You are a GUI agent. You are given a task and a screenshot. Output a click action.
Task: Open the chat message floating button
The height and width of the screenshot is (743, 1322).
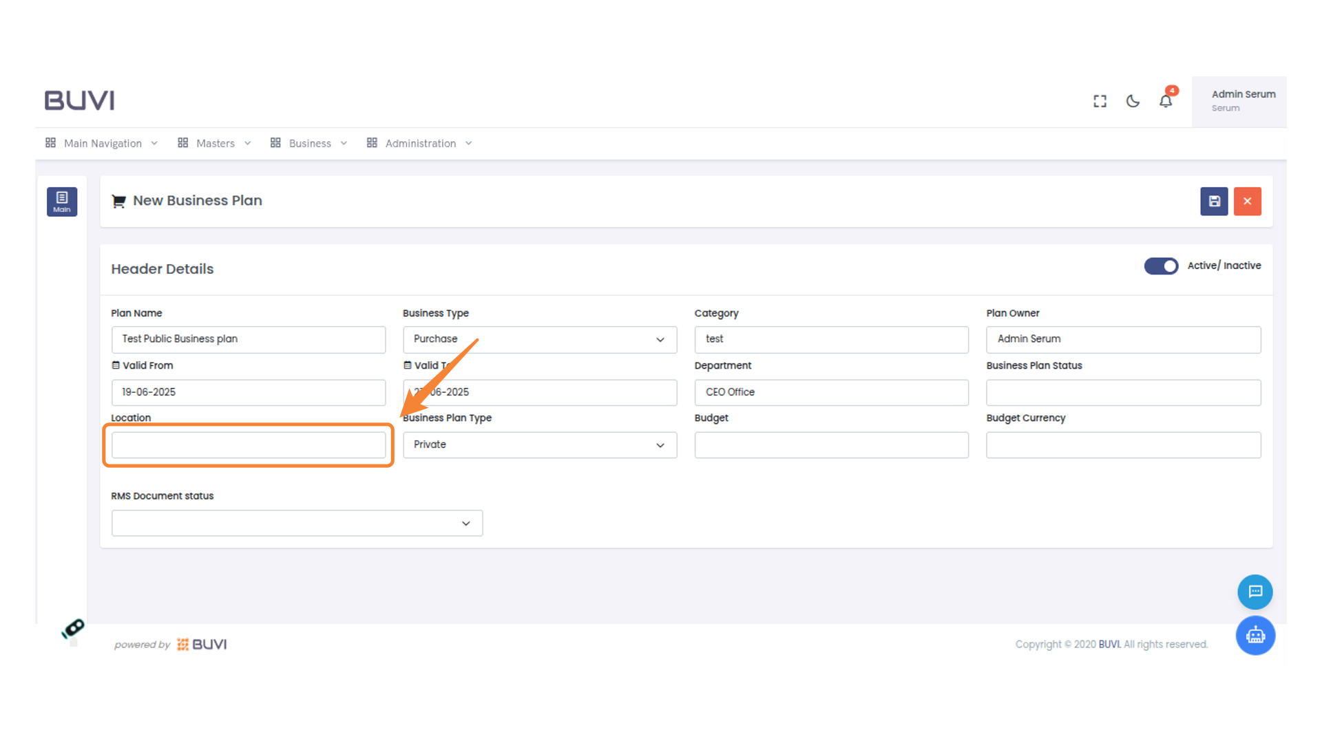[x=1255, y=592]
